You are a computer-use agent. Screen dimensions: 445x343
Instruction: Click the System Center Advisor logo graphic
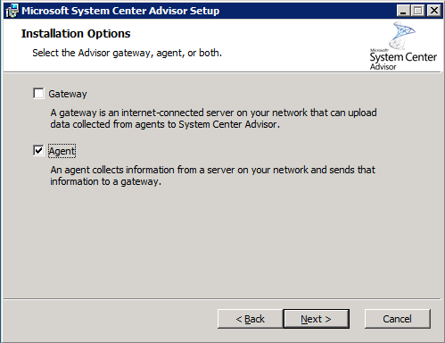click(x=402, y=36)
